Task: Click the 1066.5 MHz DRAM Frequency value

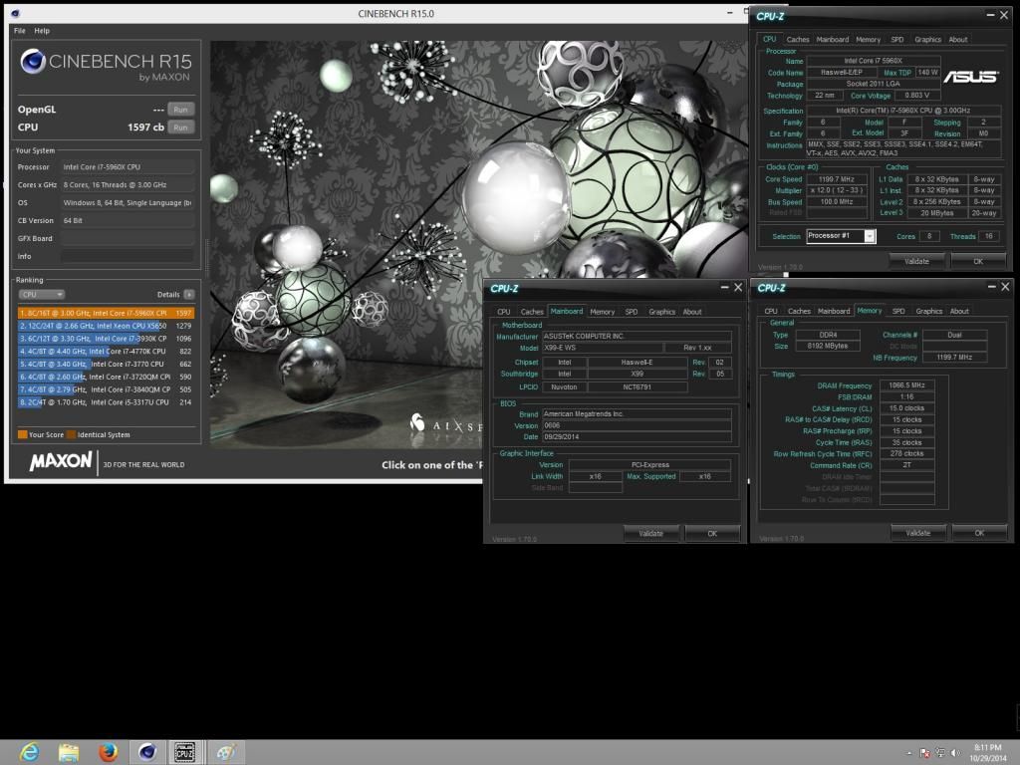Action: [906, 385]
